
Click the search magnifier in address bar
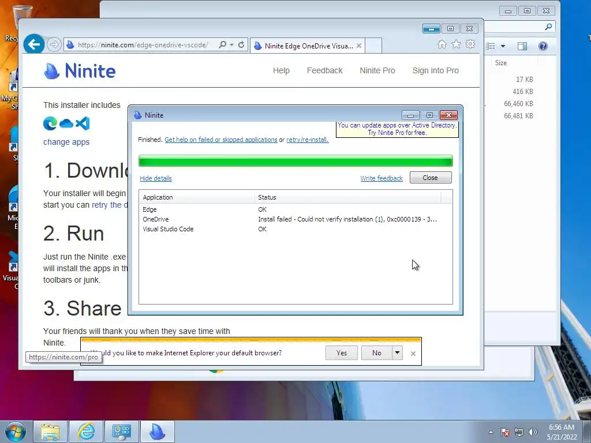[222, 45]
